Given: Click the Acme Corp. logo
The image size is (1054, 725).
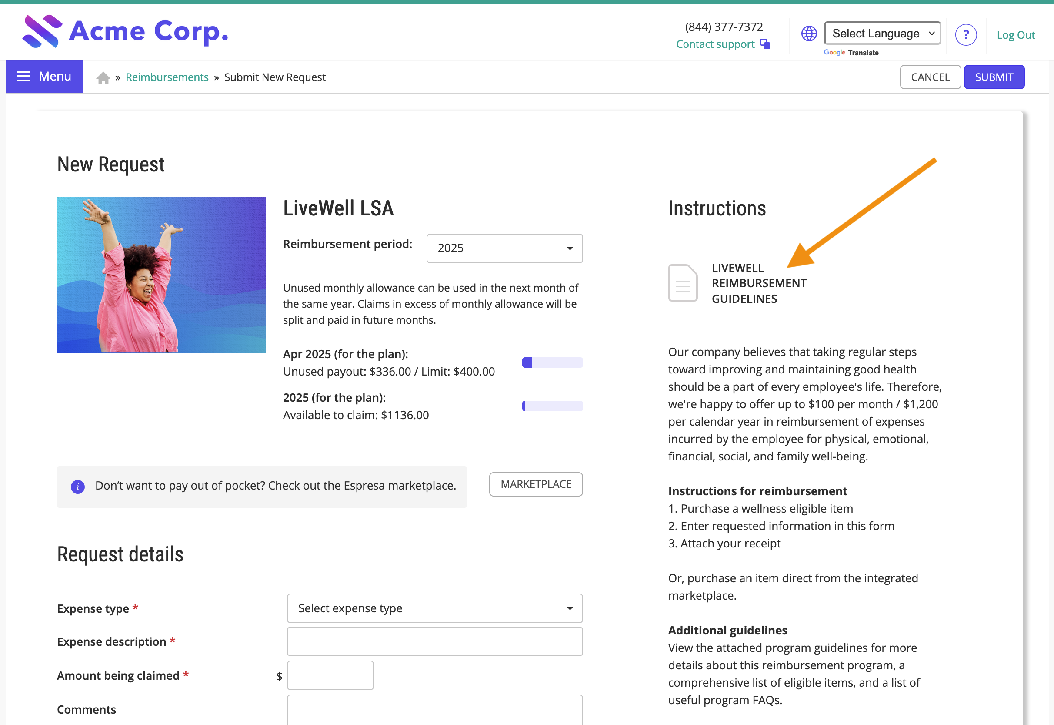Looking at the screenshot, I should point(125,31).
